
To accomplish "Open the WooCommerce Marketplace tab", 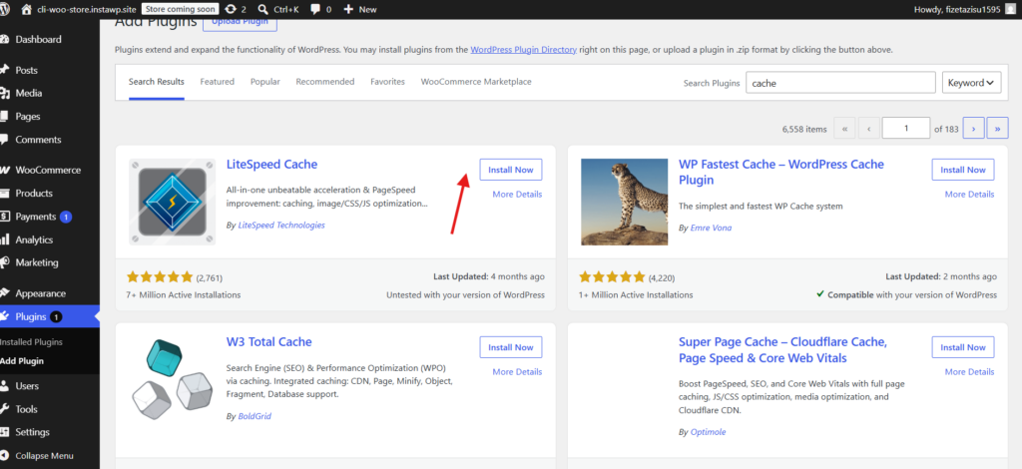I will [476, 82].
